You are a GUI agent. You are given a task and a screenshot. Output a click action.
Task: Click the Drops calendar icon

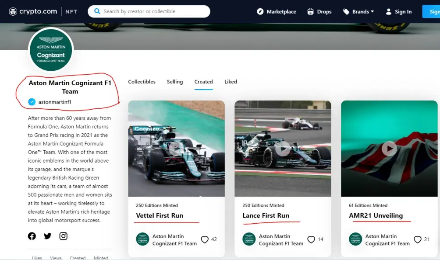310,11
